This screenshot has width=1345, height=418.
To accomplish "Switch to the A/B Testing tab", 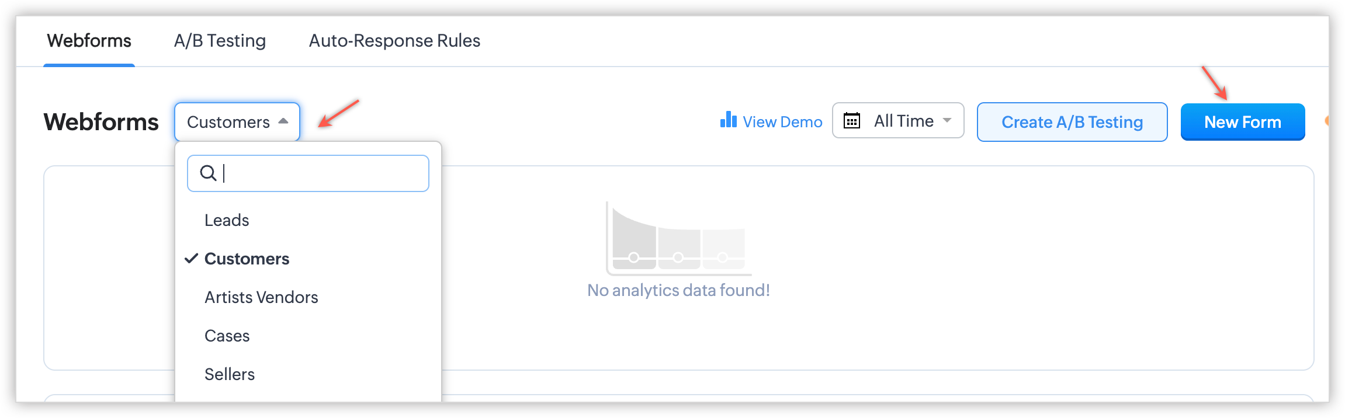I will (x=220, y=41).
